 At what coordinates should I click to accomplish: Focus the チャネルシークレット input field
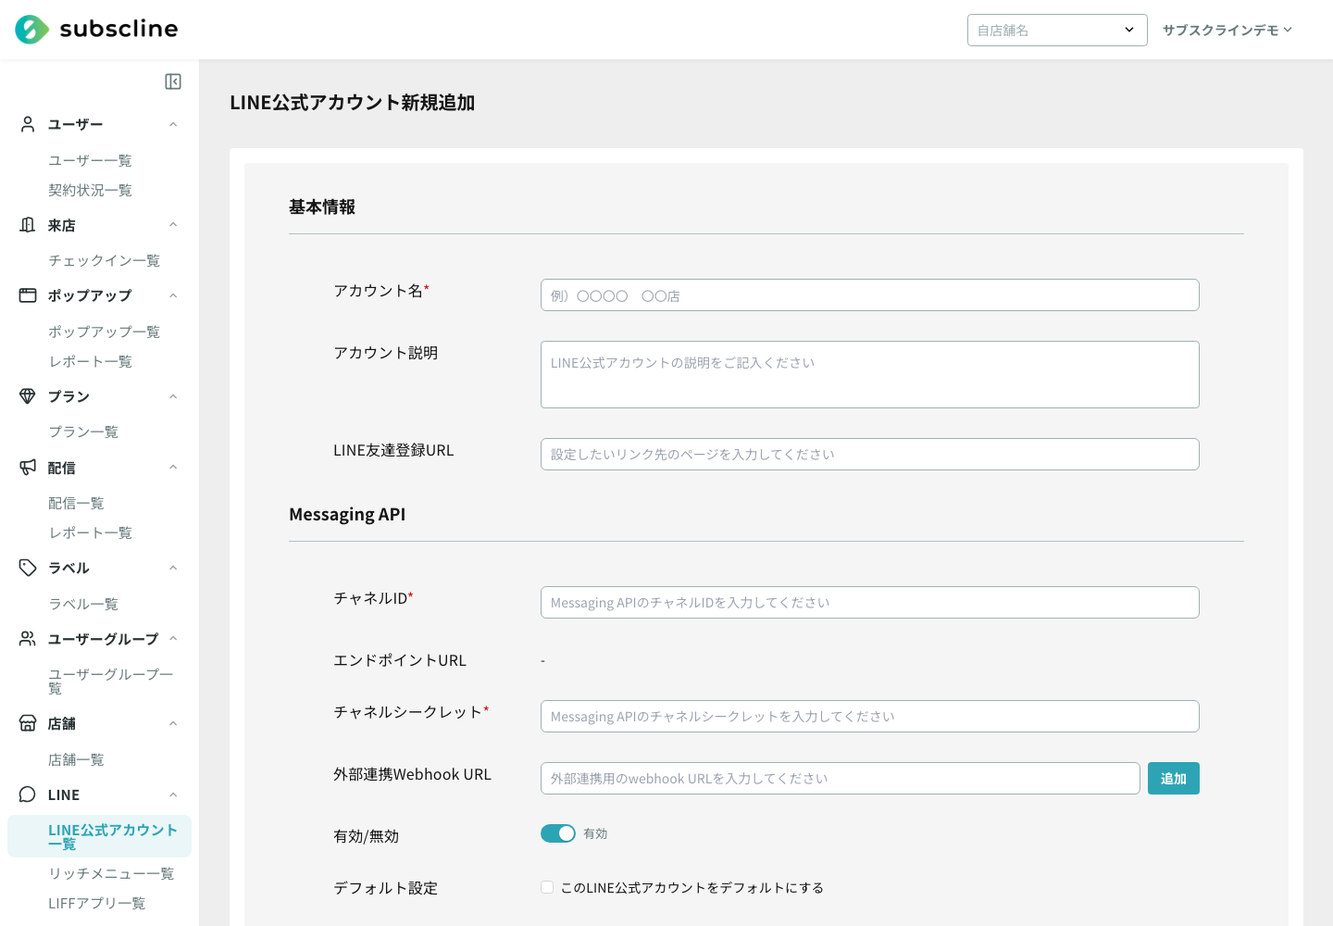pyautogui.click(x=870, y=716)
